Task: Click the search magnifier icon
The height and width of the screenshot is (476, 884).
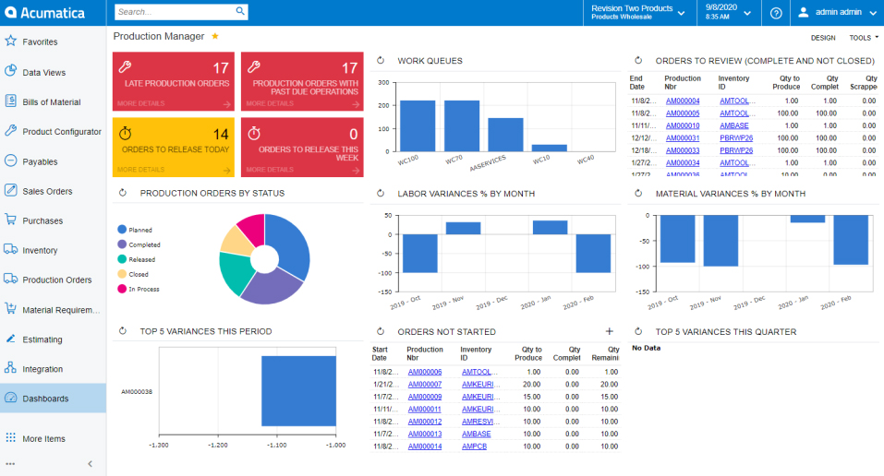Action: [x=240, y=11]
